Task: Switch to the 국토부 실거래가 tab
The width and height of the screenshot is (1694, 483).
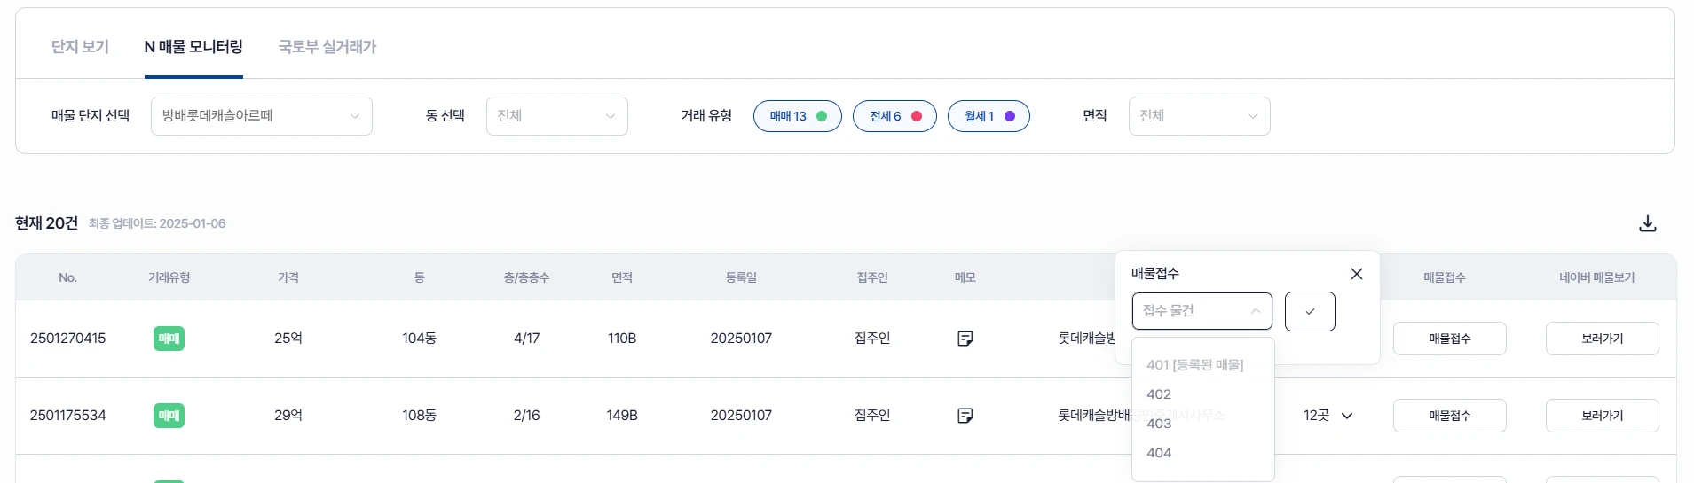Action: (327, 47)
